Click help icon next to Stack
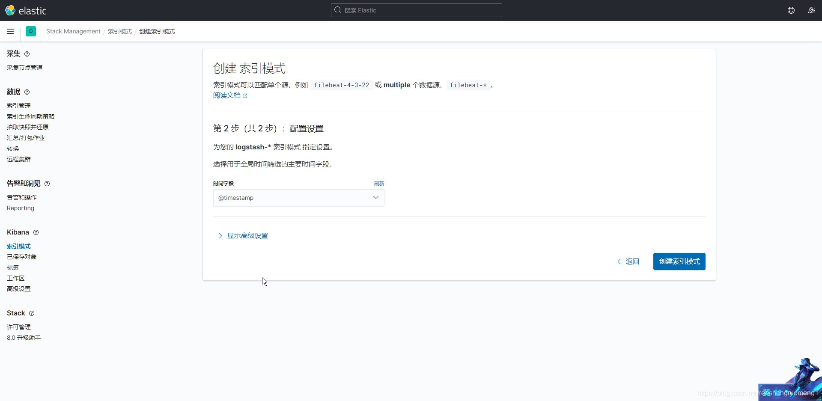This screenshot has width=822, height=401. point(32,313)
